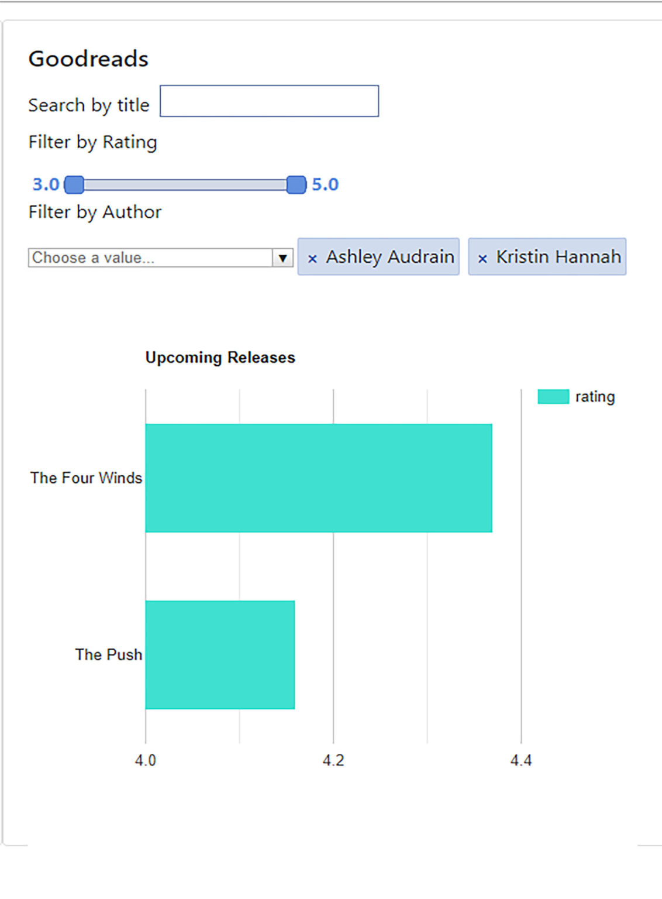662x899 pixels.
Task: Select the Four Winds bar
Action: (318, 478)
